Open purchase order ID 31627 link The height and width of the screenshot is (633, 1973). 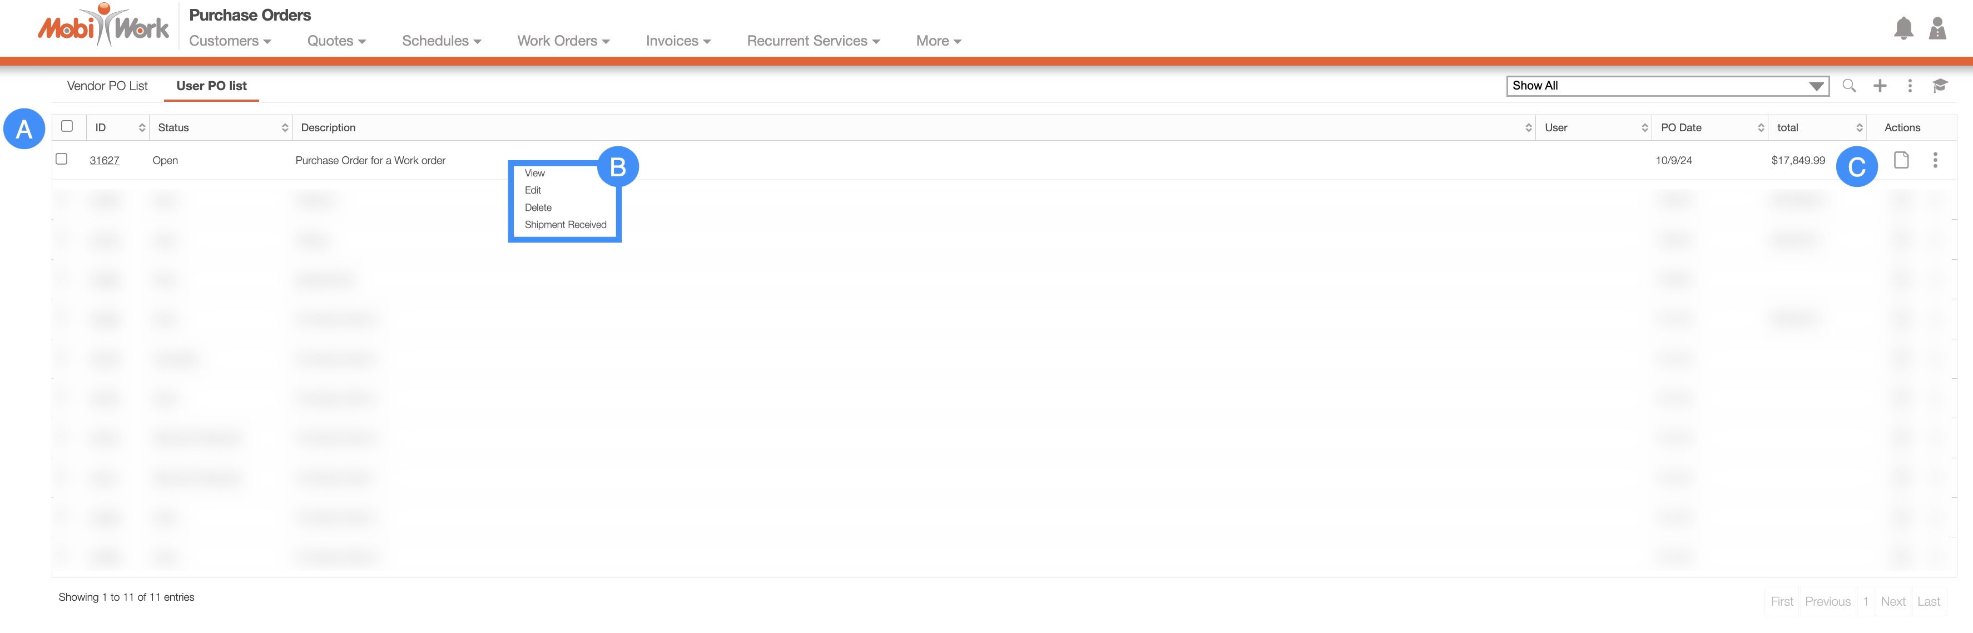click(x=104, y=160)
